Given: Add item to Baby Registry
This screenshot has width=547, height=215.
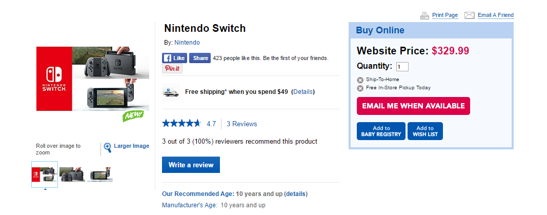Looking at the screenshot, I should [381, 131].
